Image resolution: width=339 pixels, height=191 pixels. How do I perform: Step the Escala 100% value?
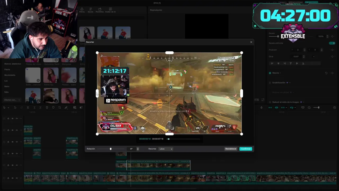327,36
